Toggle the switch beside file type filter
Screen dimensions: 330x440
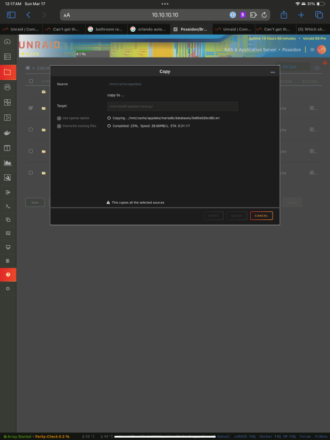[x=317, y=68]
